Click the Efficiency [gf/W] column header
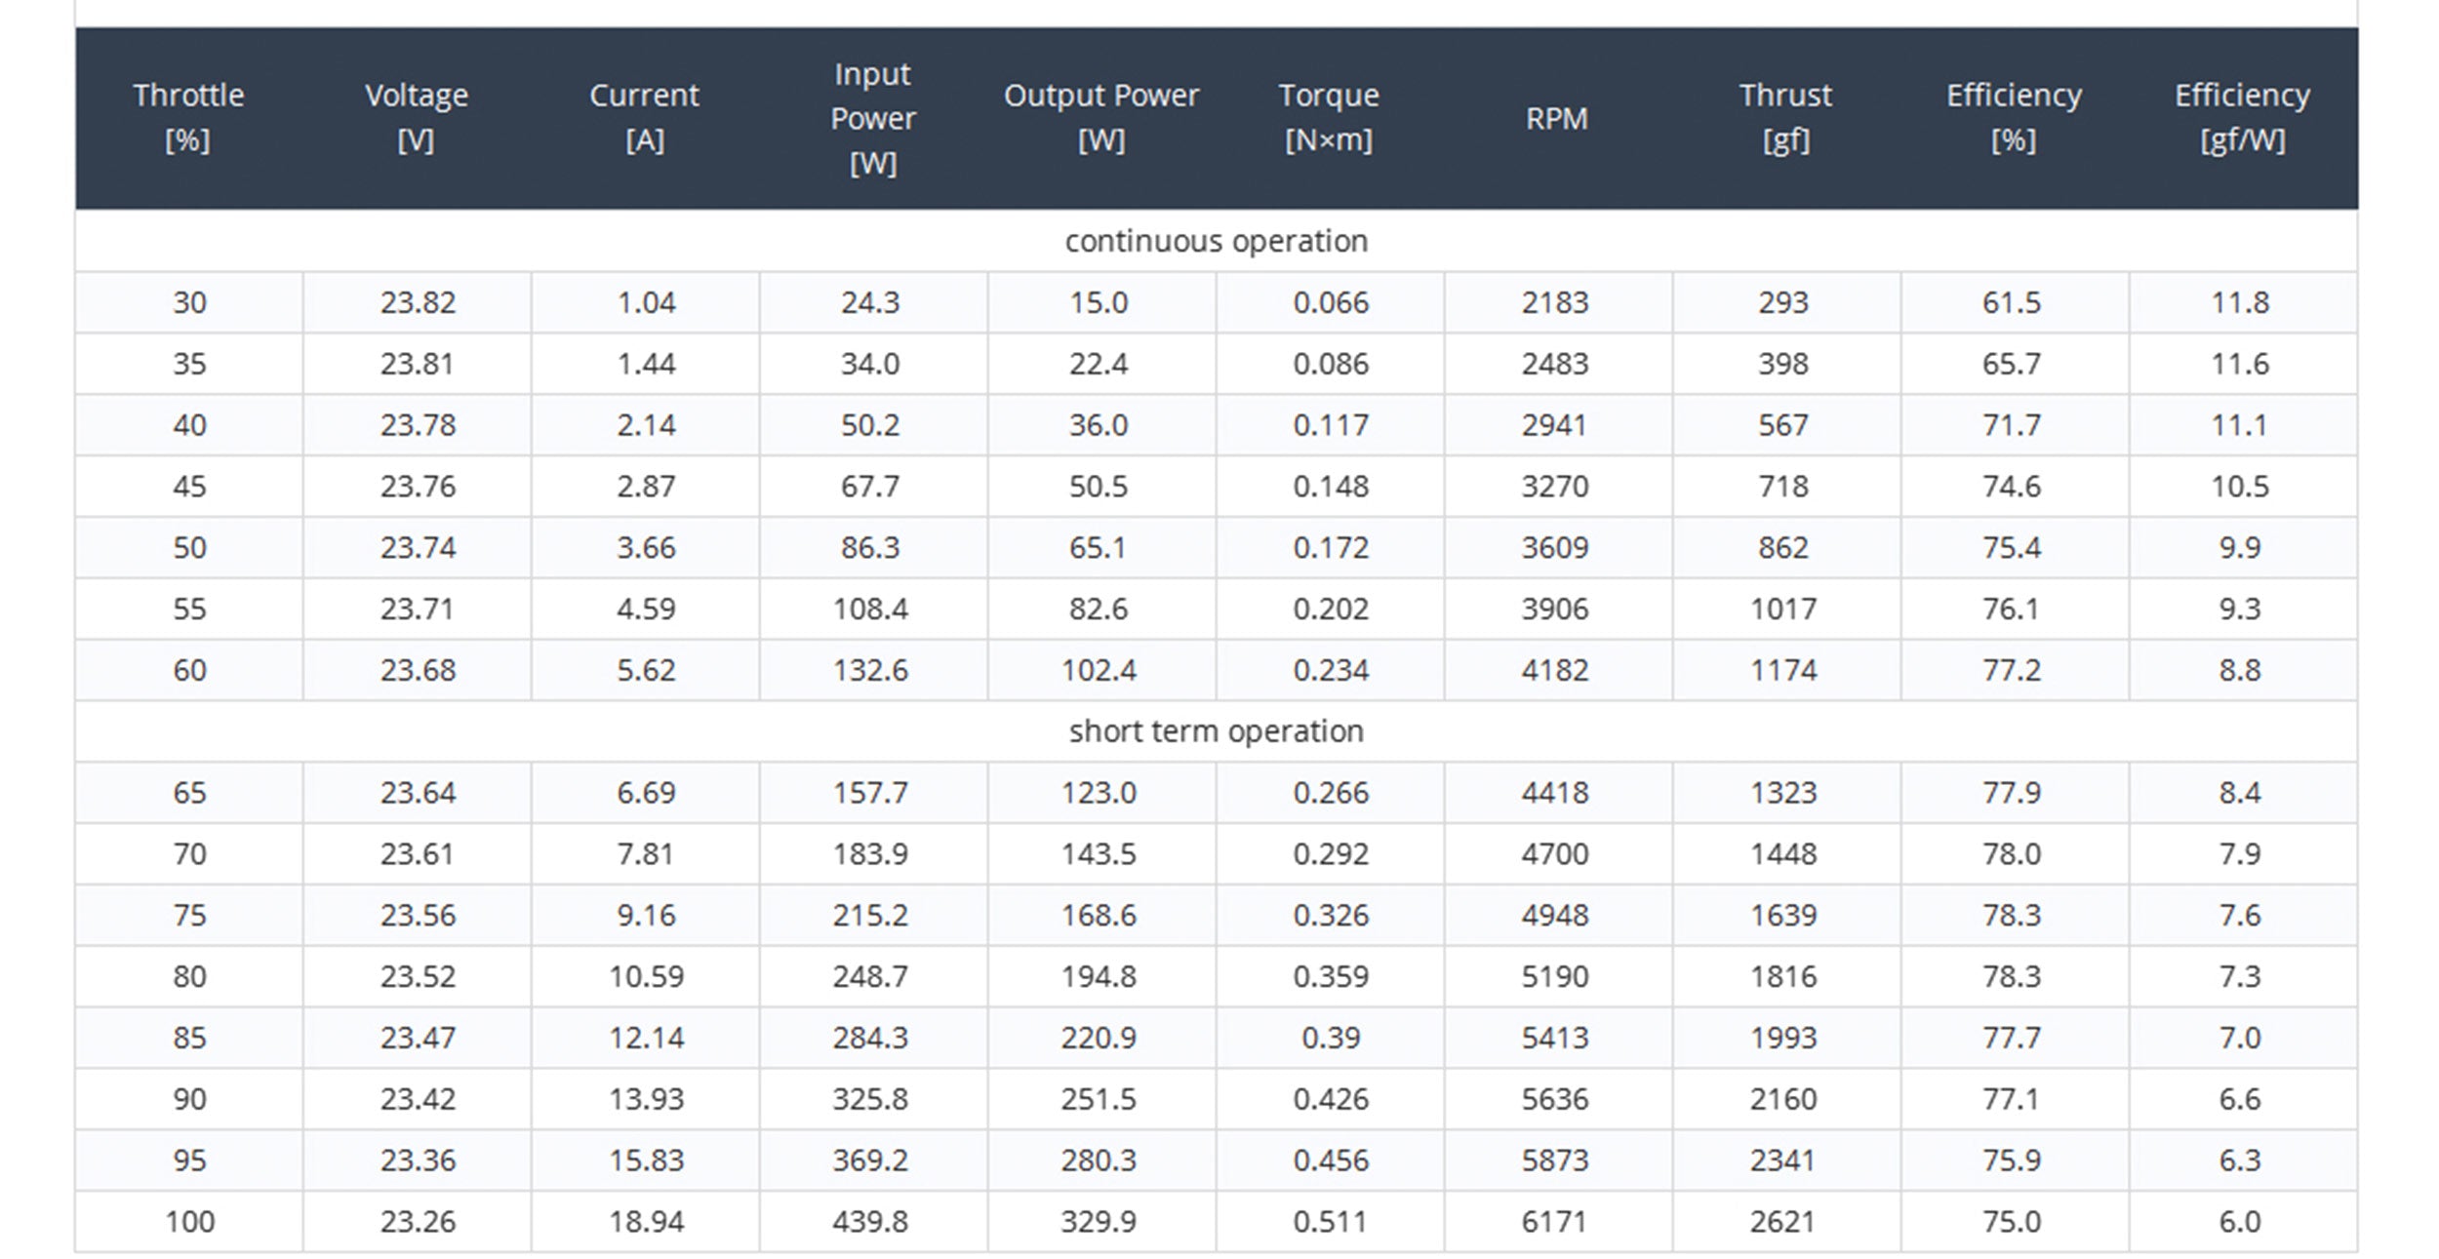 coord(2242,118)
